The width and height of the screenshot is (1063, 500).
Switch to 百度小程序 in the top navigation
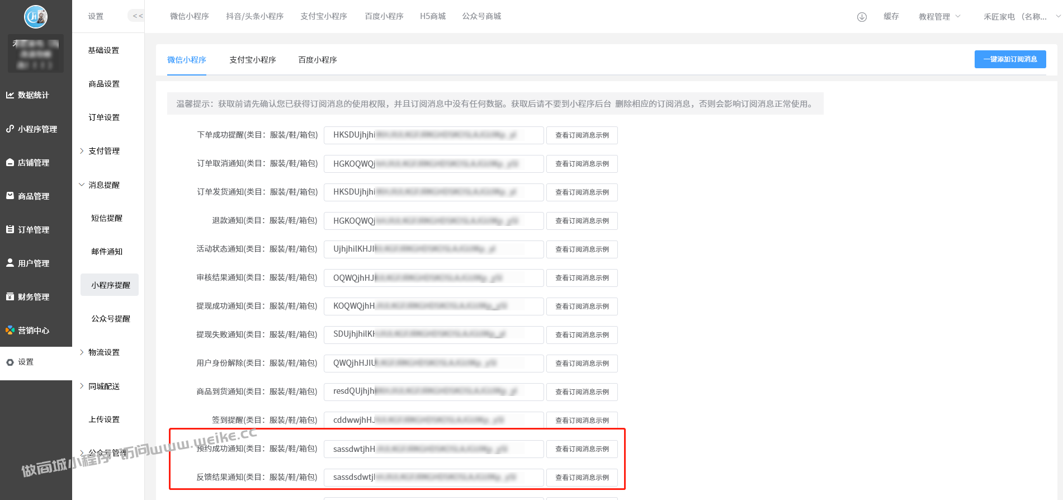384,16
